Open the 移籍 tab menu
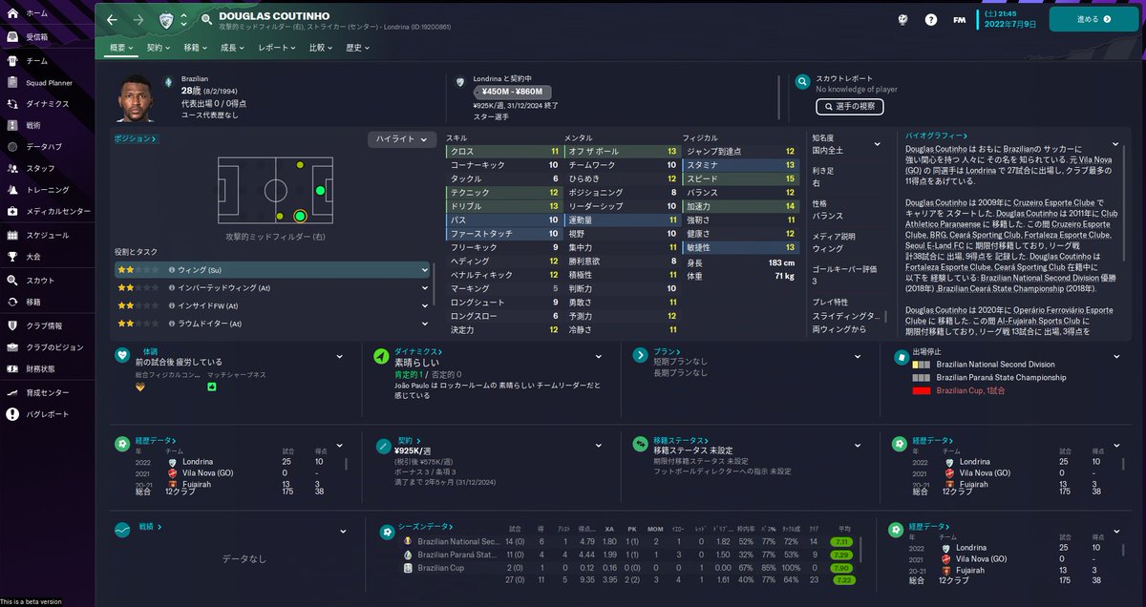 pyautogui.click(x=196, y=47)
